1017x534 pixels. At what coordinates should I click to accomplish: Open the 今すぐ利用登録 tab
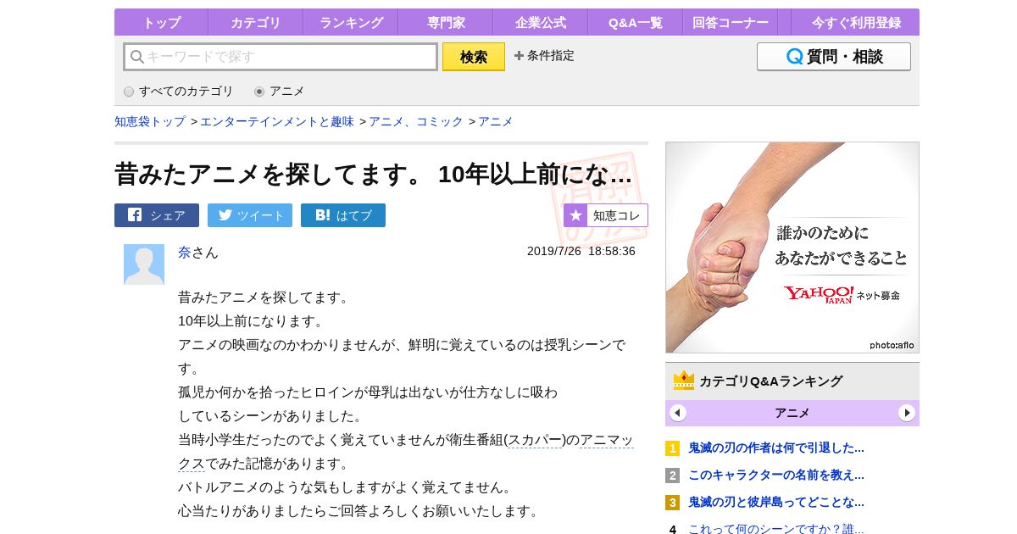855,22
